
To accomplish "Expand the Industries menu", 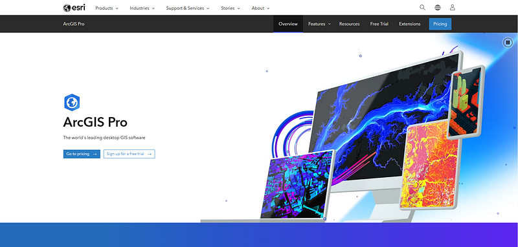I will 142,8.
